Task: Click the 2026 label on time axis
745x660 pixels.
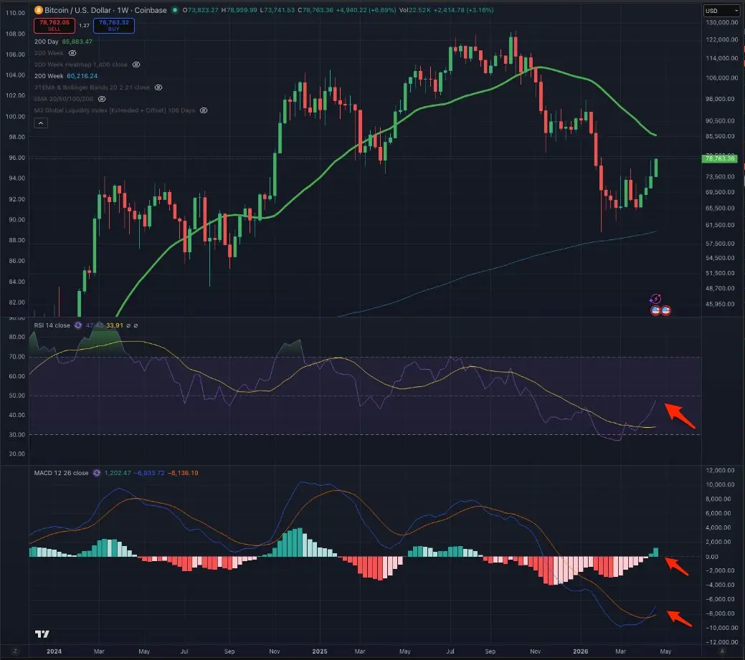Action: (581, 651)
